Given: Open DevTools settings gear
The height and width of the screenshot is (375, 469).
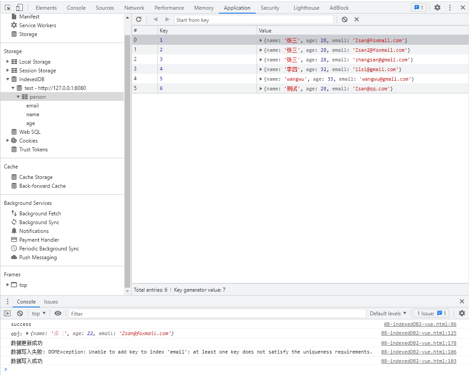Looking at the screenshot, I should click(x=437, y=8).
